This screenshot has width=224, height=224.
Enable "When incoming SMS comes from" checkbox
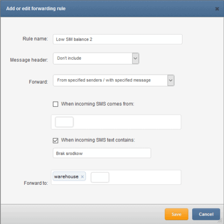click(x=56, y=104)
